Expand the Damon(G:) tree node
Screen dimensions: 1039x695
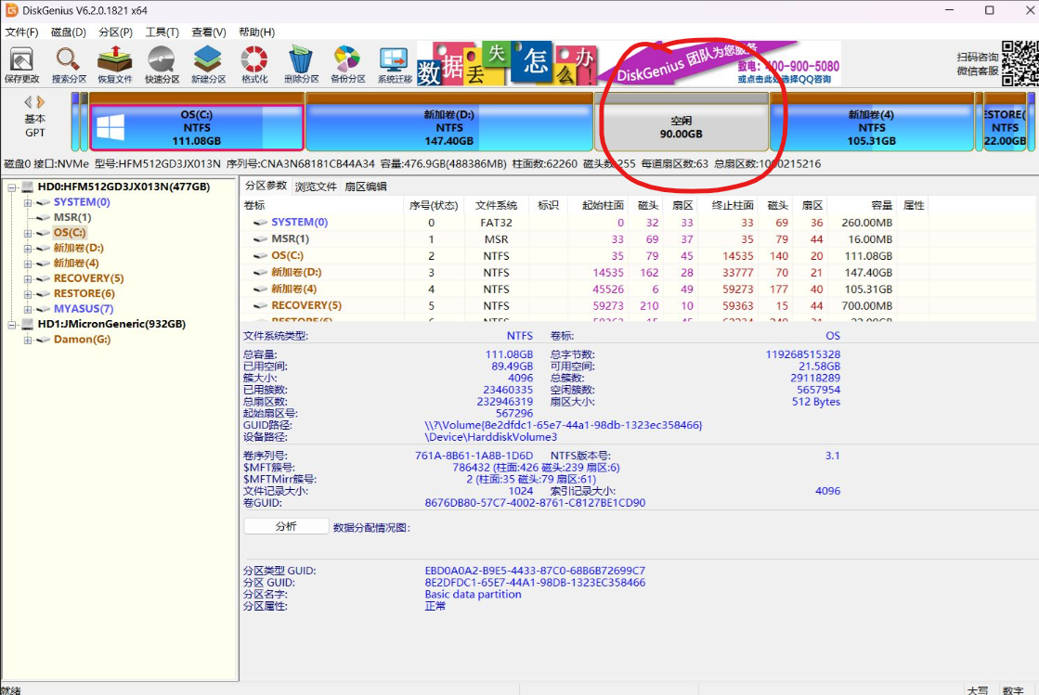tap(28, 340)
